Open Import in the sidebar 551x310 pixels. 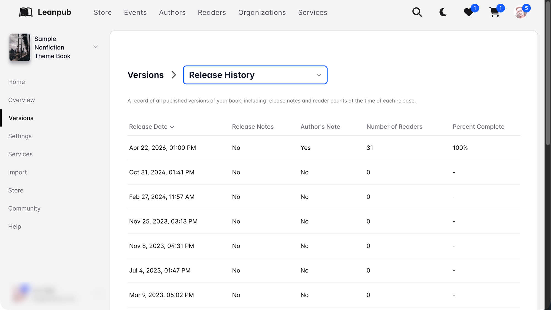pos(17,172)
